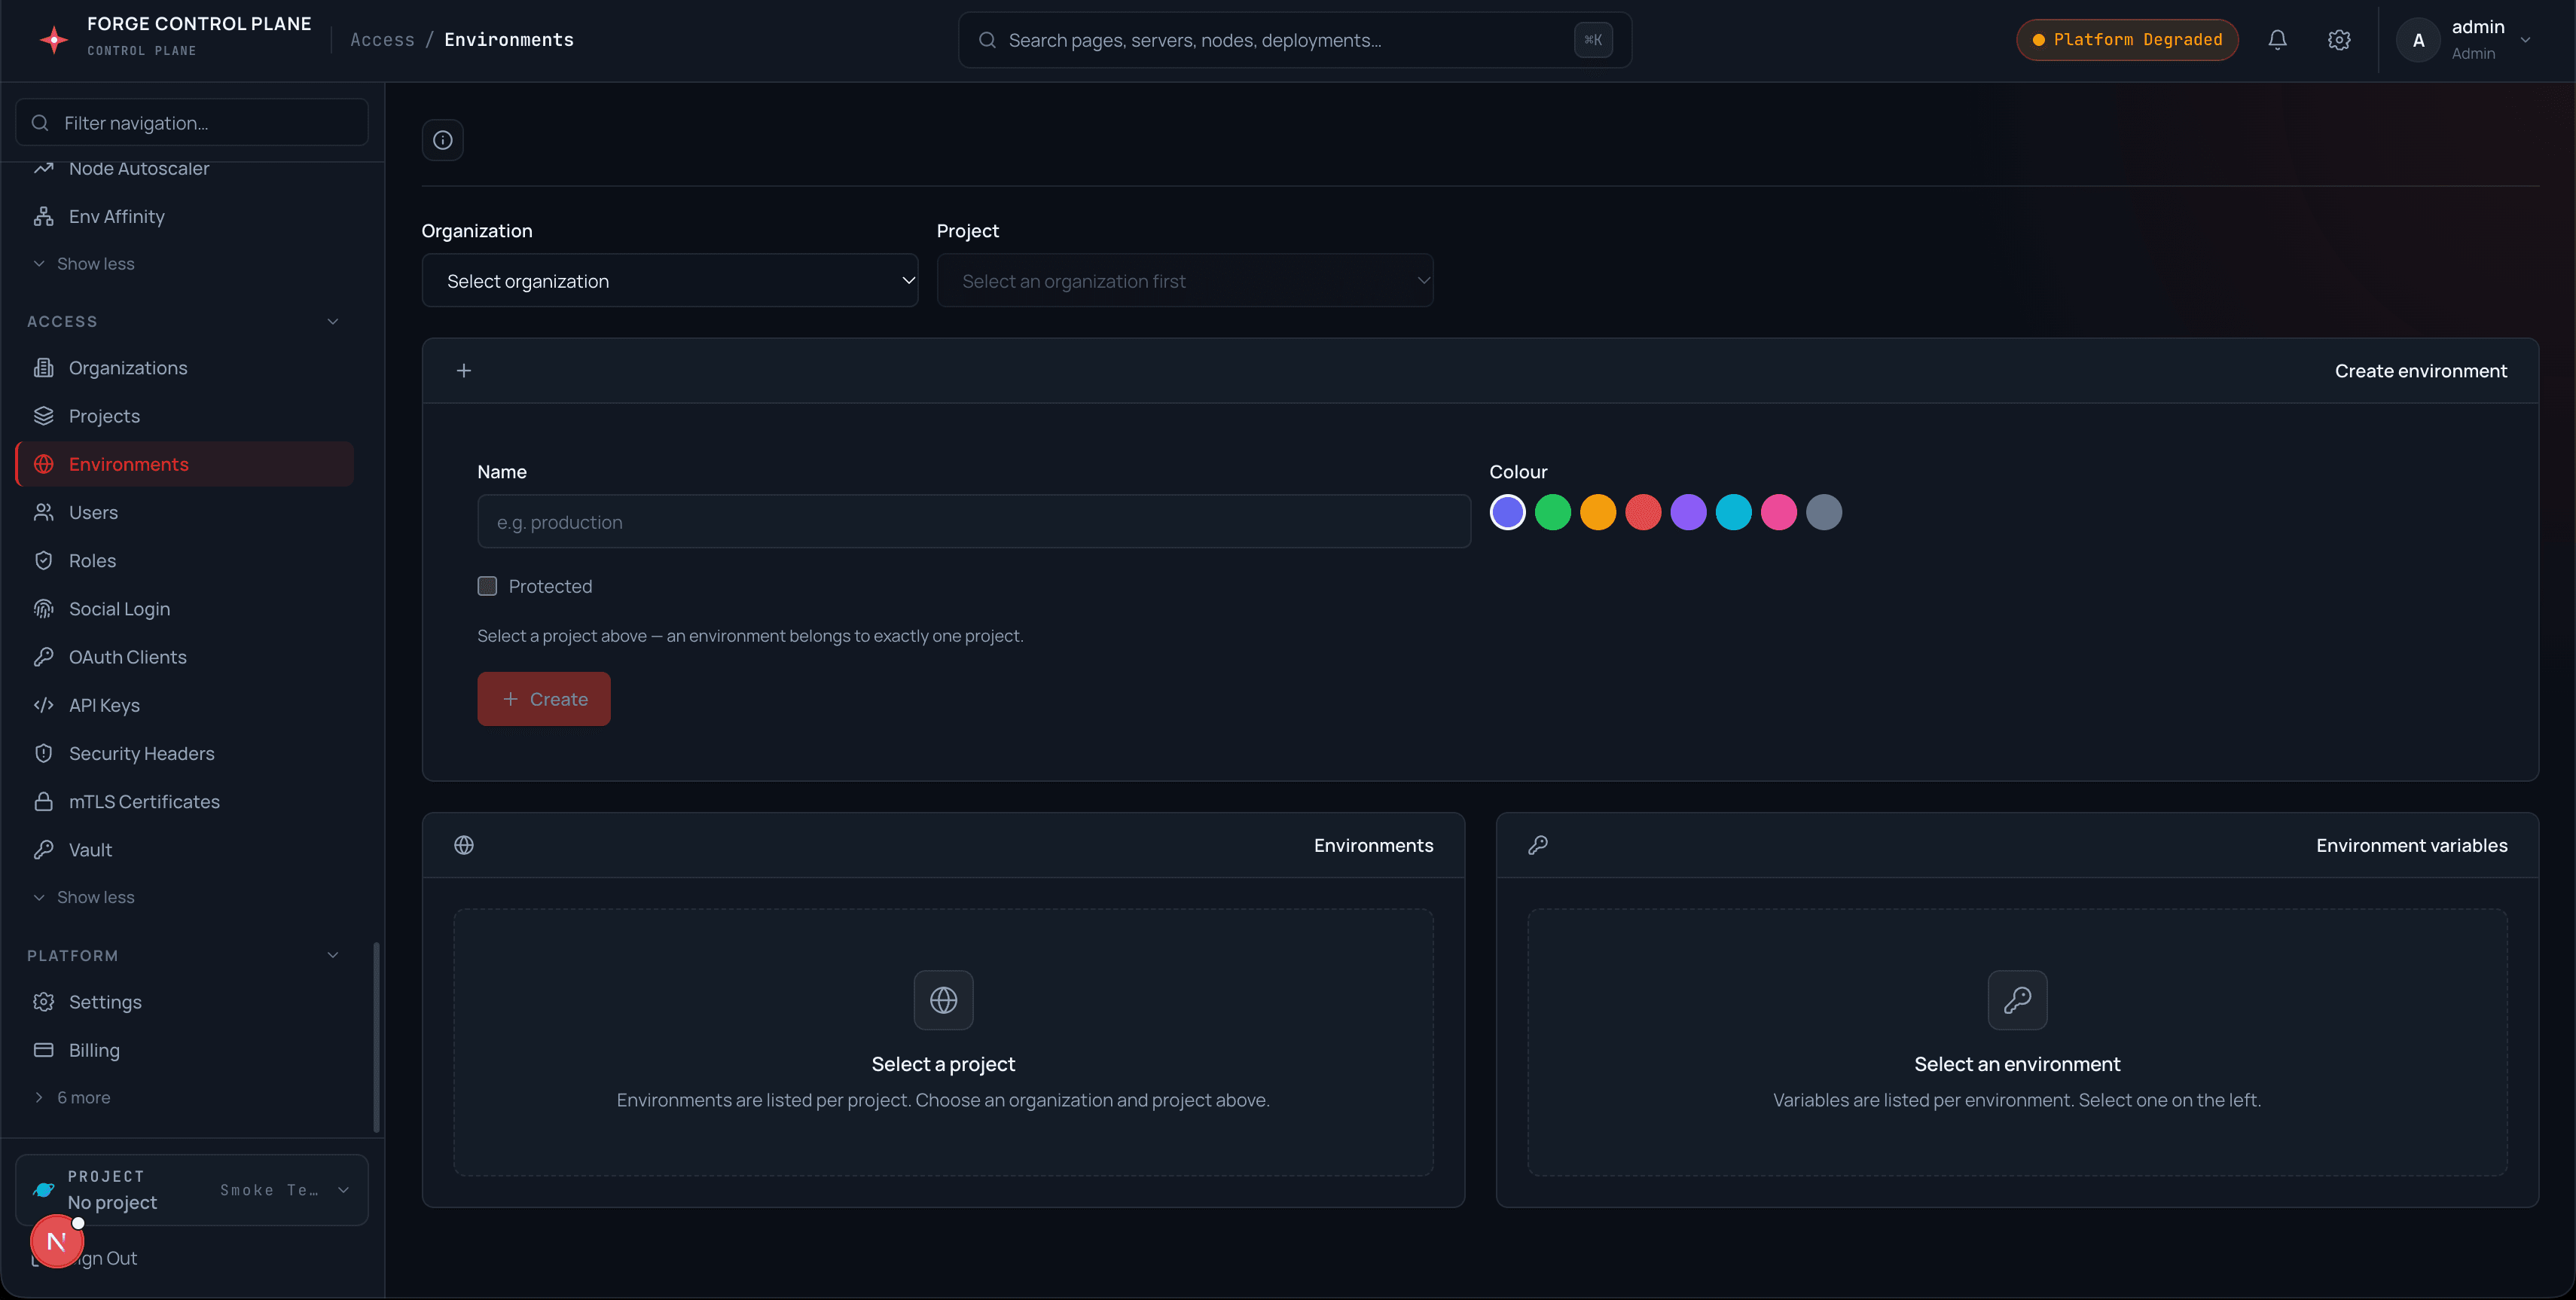2576x1300 pixels.
Task: Go to the Users page
Action: pyautogui.click(x=185, y=512)
